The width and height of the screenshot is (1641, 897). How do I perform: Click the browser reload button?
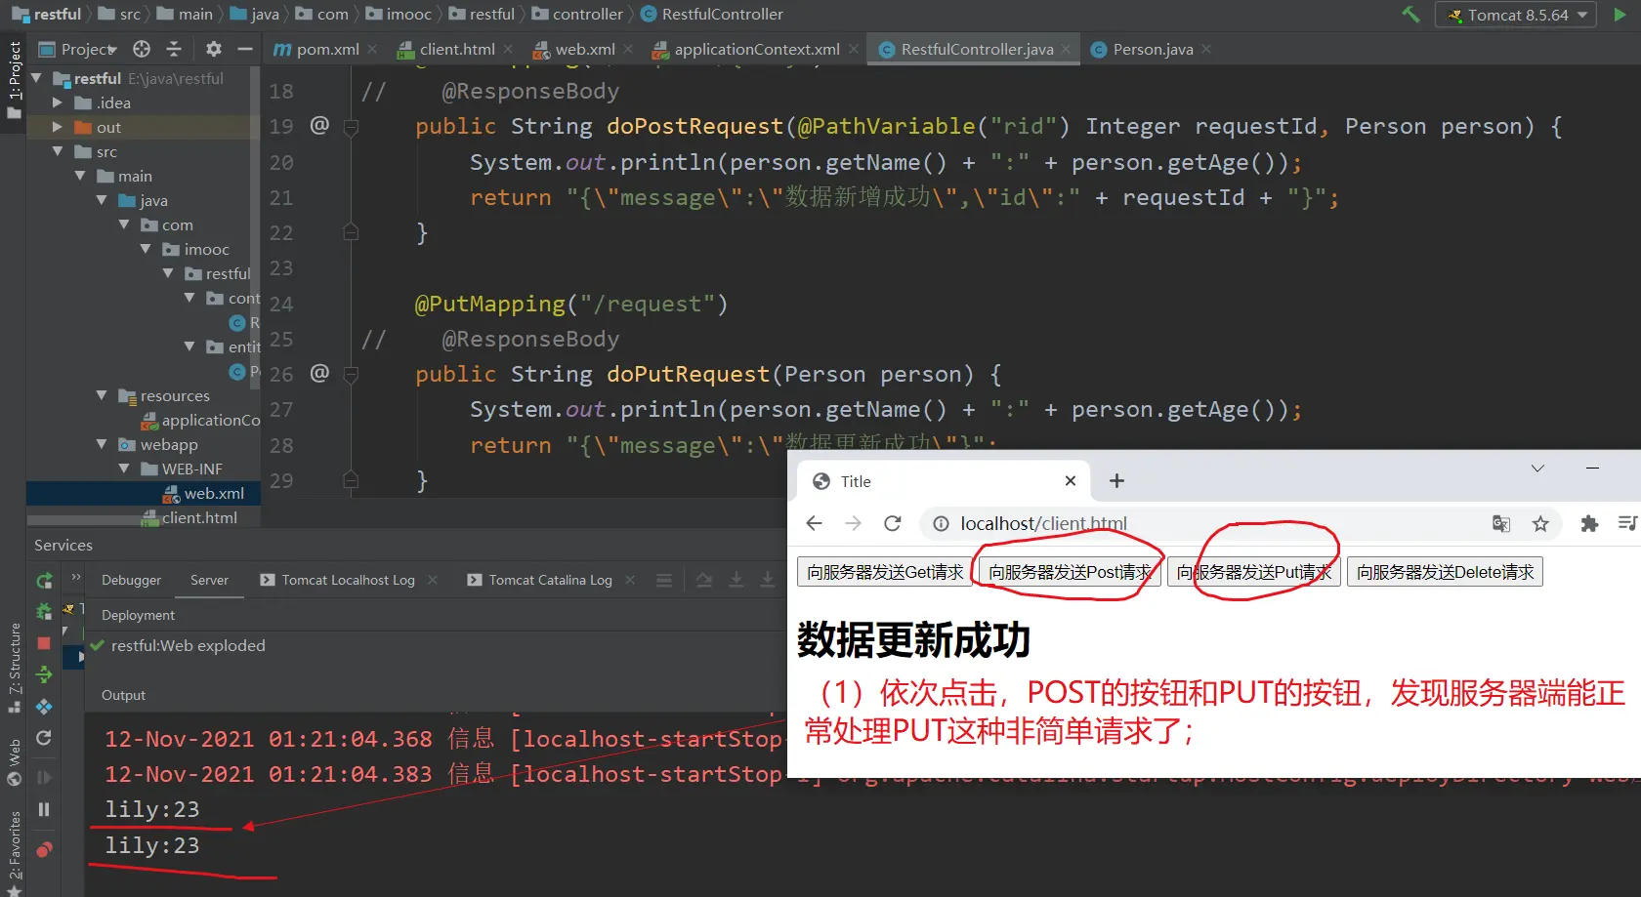pyautogui.click(x=892, y=524)
